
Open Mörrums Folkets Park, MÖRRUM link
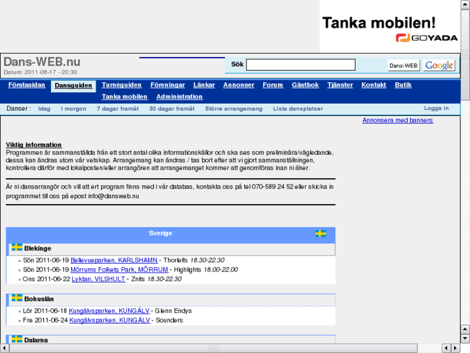(x=120, y=269)
